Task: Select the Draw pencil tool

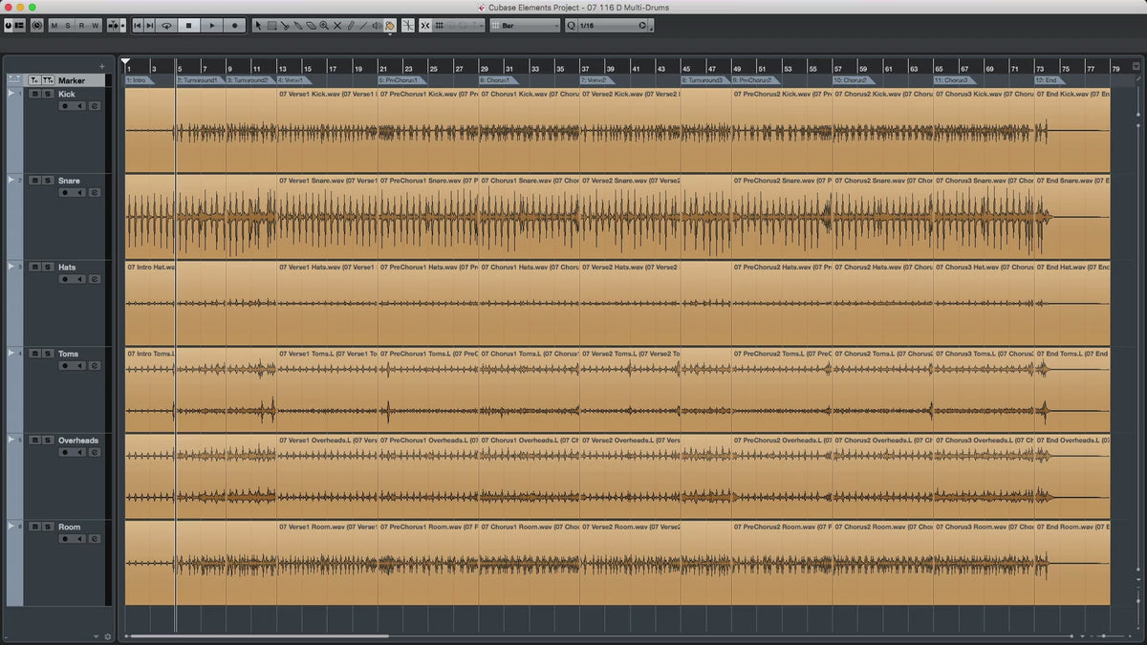Action: [350, 26]
